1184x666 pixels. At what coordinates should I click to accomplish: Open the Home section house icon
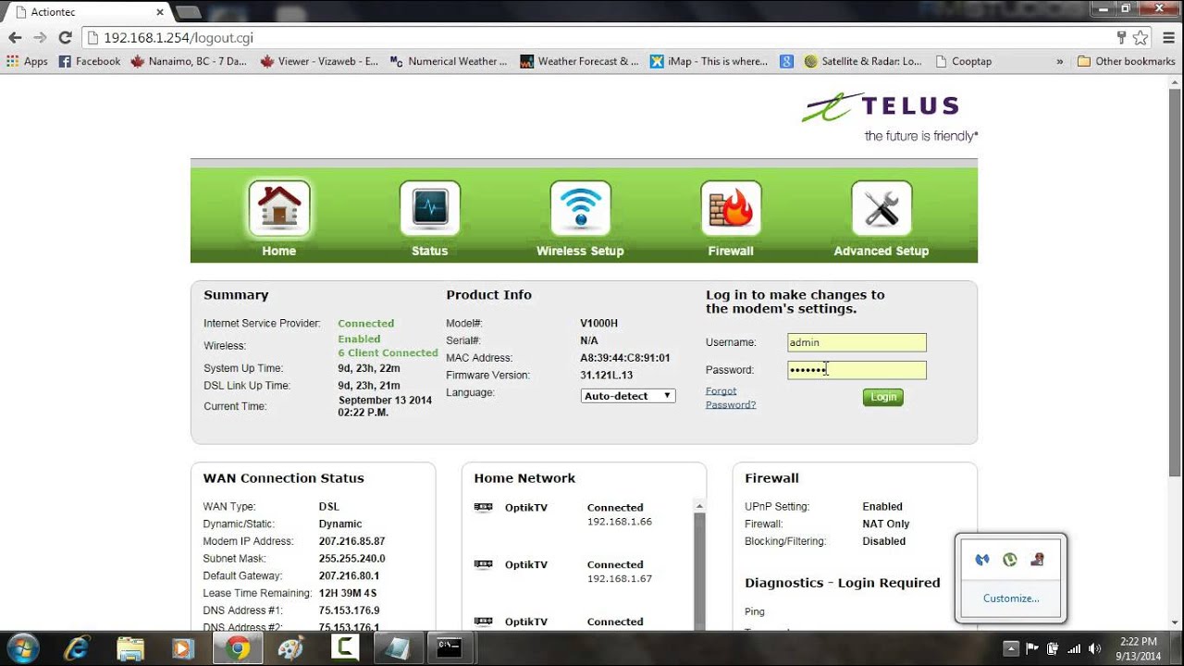279,208
